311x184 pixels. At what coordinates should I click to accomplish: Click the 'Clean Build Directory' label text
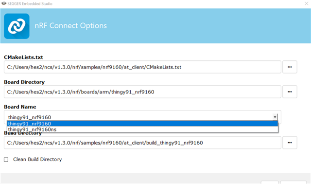[37, 159]
